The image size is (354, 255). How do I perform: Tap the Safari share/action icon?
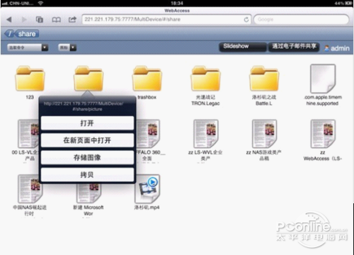[72, 19]
